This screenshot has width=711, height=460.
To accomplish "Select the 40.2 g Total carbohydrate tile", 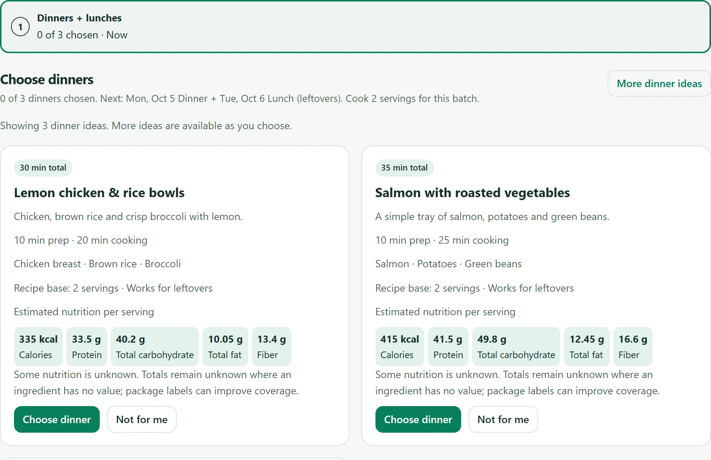I will (155, 347).
